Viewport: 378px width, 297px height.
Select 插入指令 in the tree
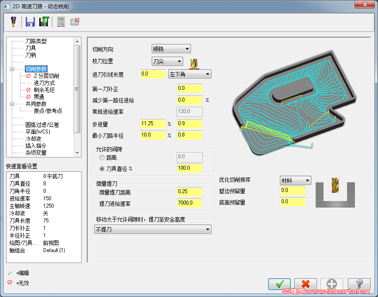pyautogui.click(x=36, y=146)
